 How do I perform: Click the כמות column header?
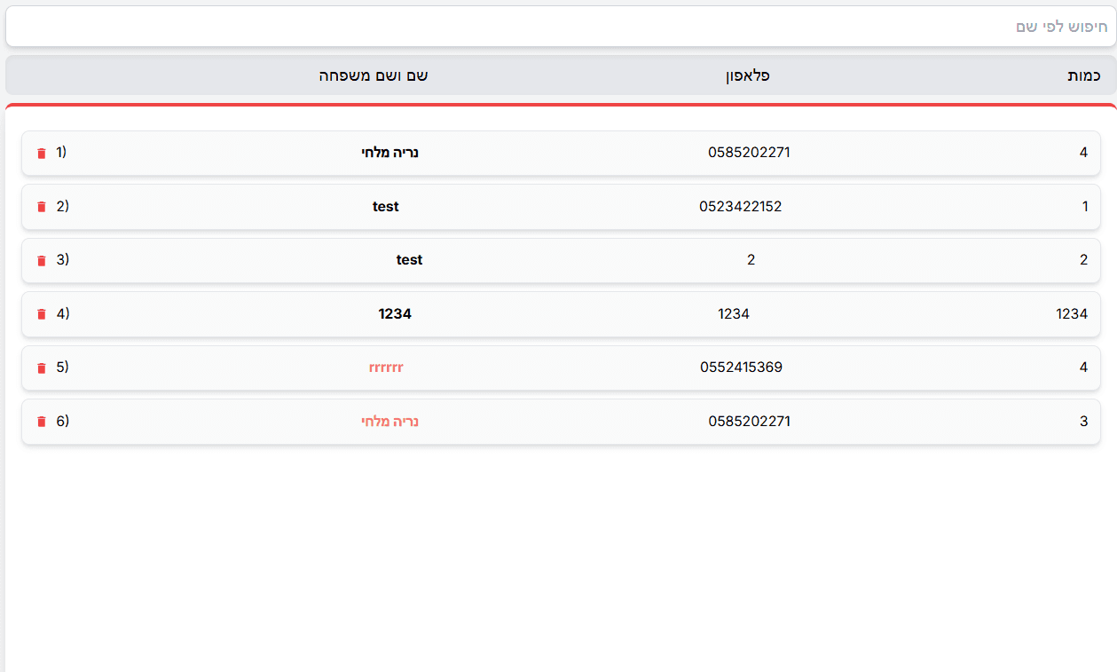click(x=1083, y=75)
